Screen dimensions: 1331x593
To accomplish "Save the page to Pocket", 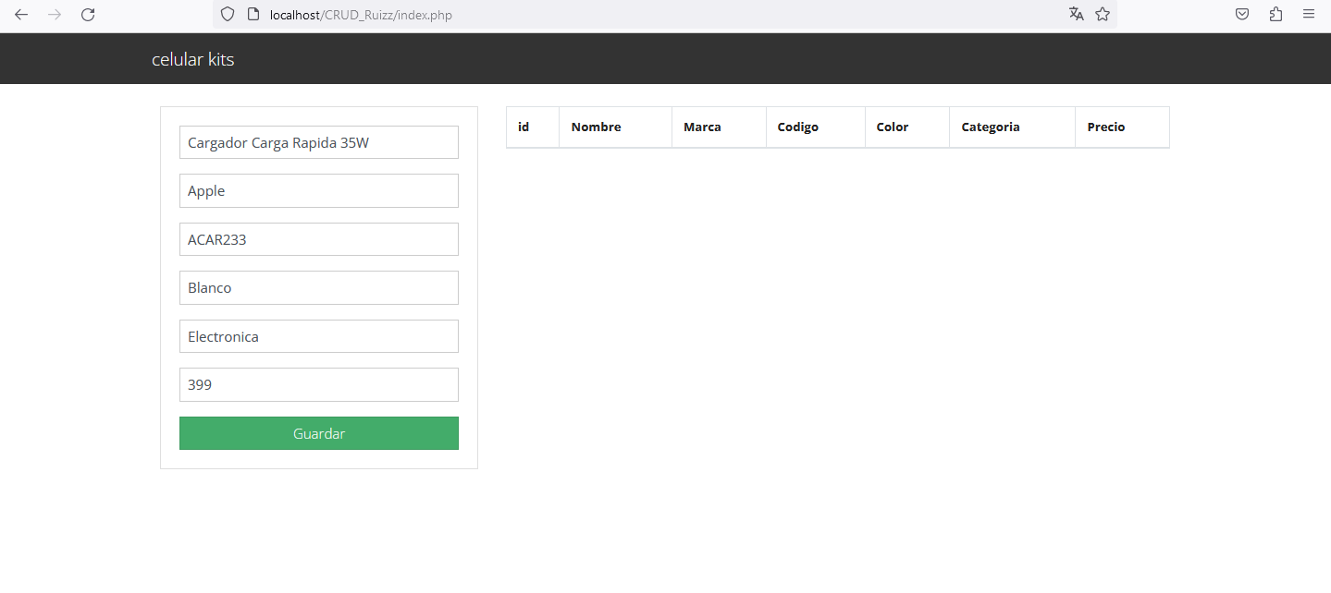I will (1241, 14).
